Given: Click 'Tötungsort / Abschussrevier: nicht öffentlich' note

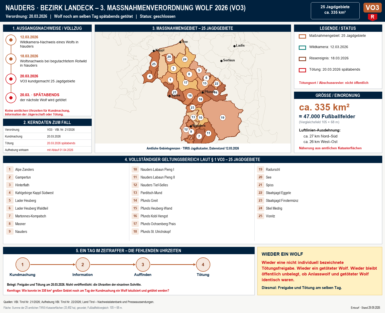Looking at the screenshot, I should 334,83.
